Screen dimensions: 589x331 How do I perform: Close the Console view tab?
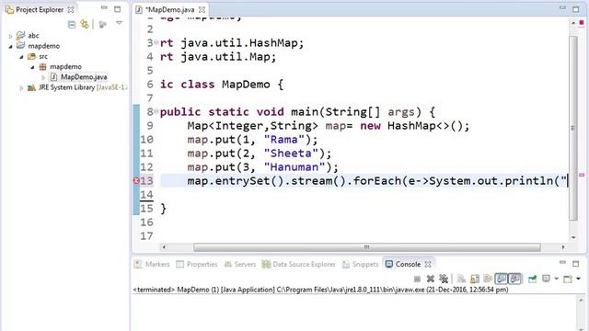click(428, 265)
